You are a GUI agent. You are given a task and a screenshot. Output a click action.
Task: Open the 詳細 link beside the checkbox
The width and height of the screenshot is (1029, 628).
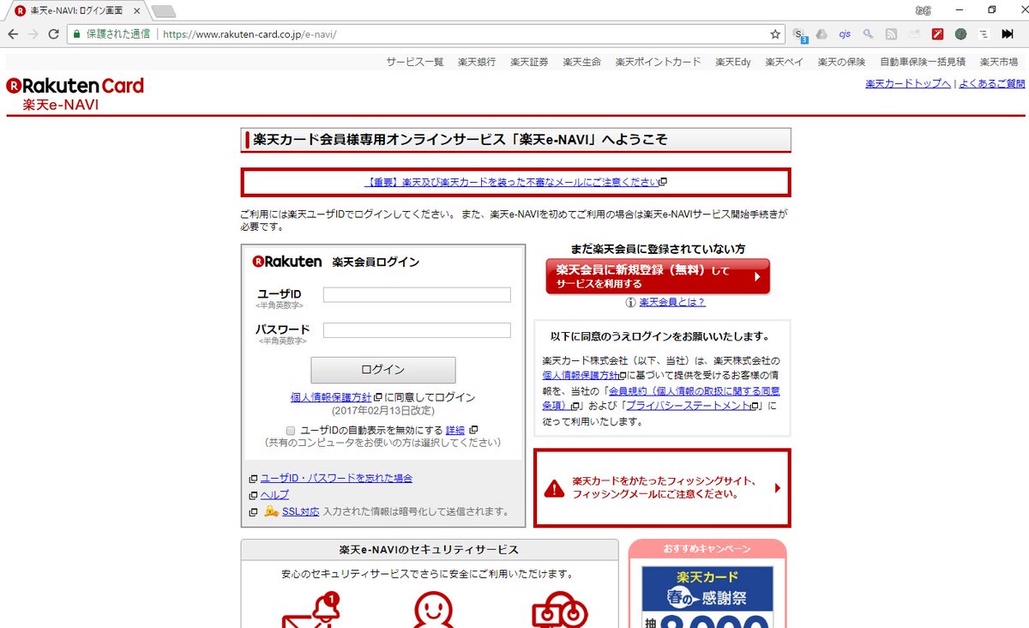(455, 430)
